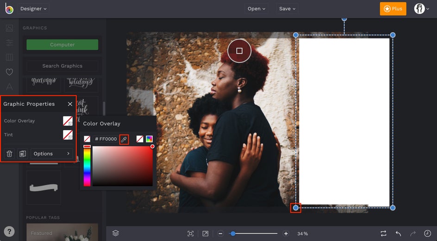Select the white rectangle graphic on canvas
Image resolution: width=437 pixels, height=241 pixels.
click(344, 122)
